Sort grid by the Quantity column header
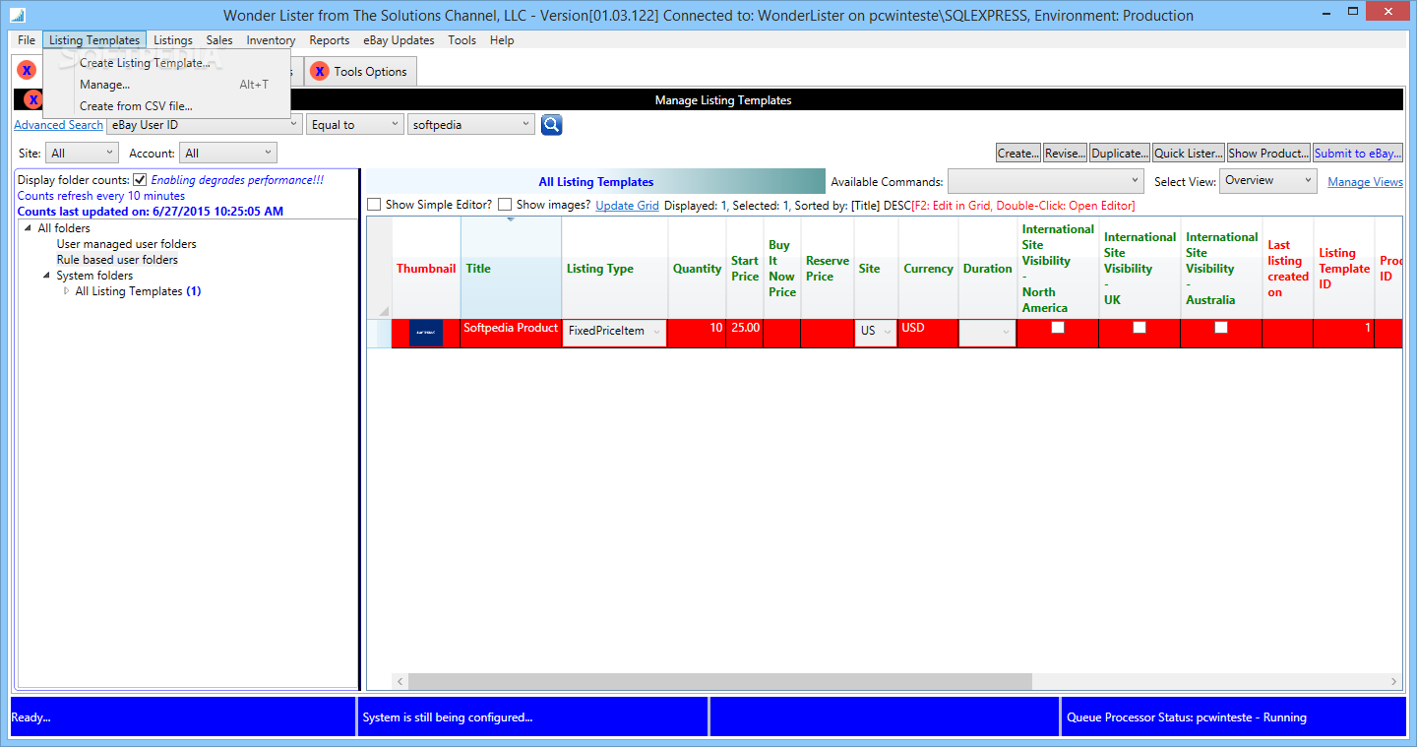The height and width of the screenshot is (747, 1417). [x=698, y=268]
